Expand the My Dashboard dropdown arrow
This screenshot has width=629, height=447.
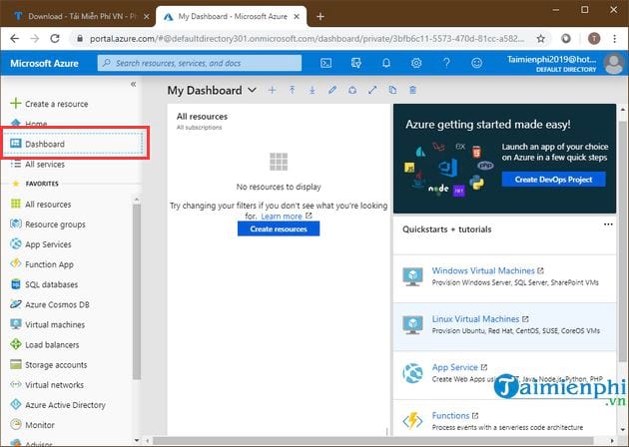[252, 90]
